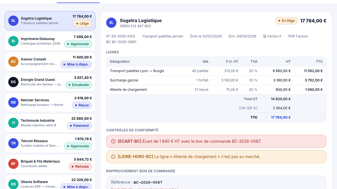Screen dimensions: 337x189
Task: Click the Telcom Réseaux TR avatar
Action: click(13, 143)
